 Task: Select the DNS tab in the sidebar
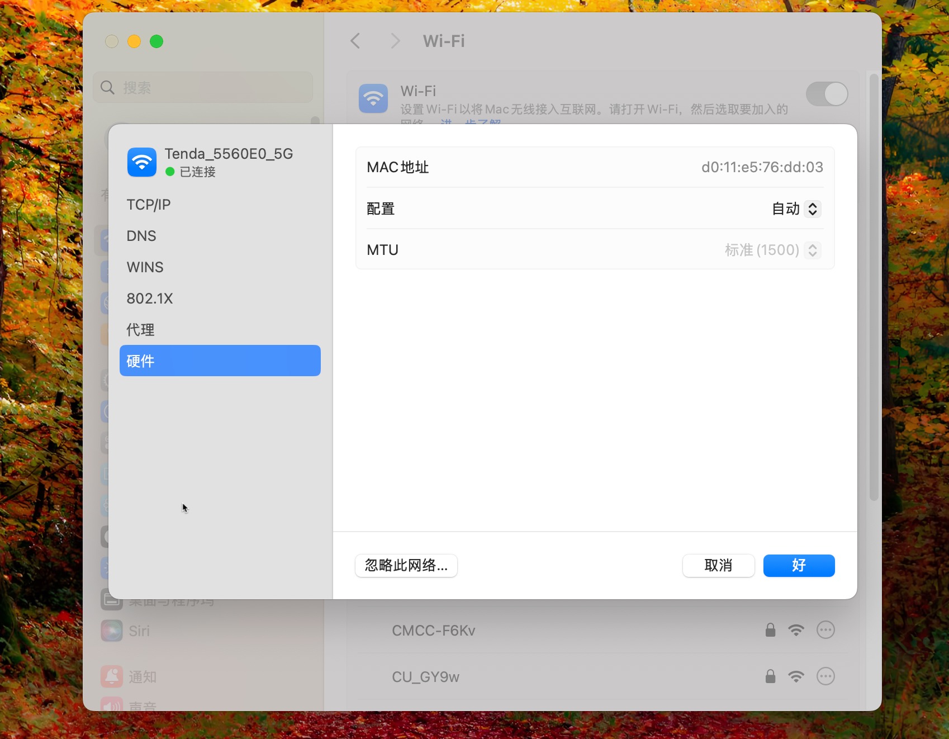(141, 236)
